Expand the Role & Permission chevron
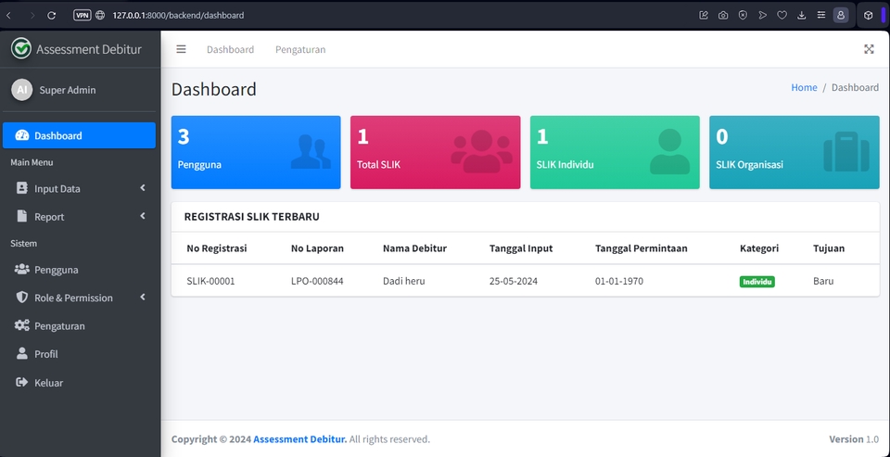The image size is (890, 457). (143, 297)
